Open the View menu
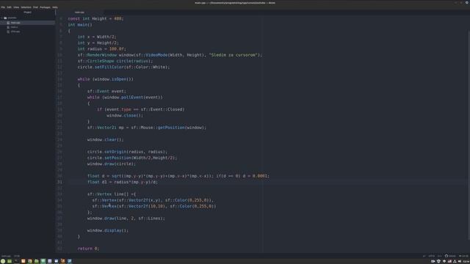Image resolution: width=470 pixels, height=264 pixels. (x=16, y=7)
